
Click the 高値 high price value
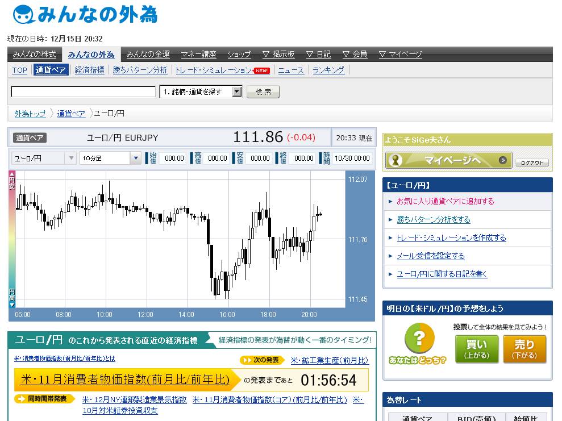[x=218, y=158]
